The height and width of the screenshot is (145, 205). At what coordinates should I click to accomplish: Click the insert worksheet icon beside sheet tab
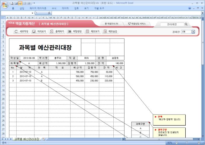coord(44,139)
